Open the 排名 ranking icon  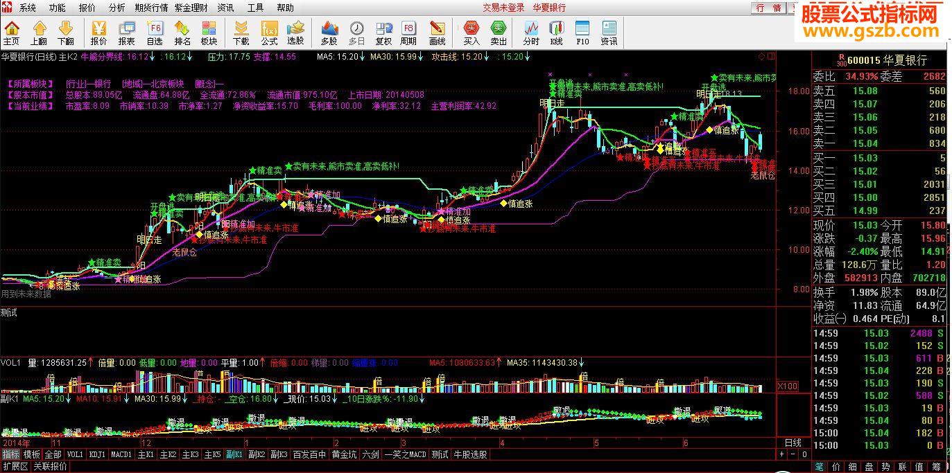coord(182,33)
